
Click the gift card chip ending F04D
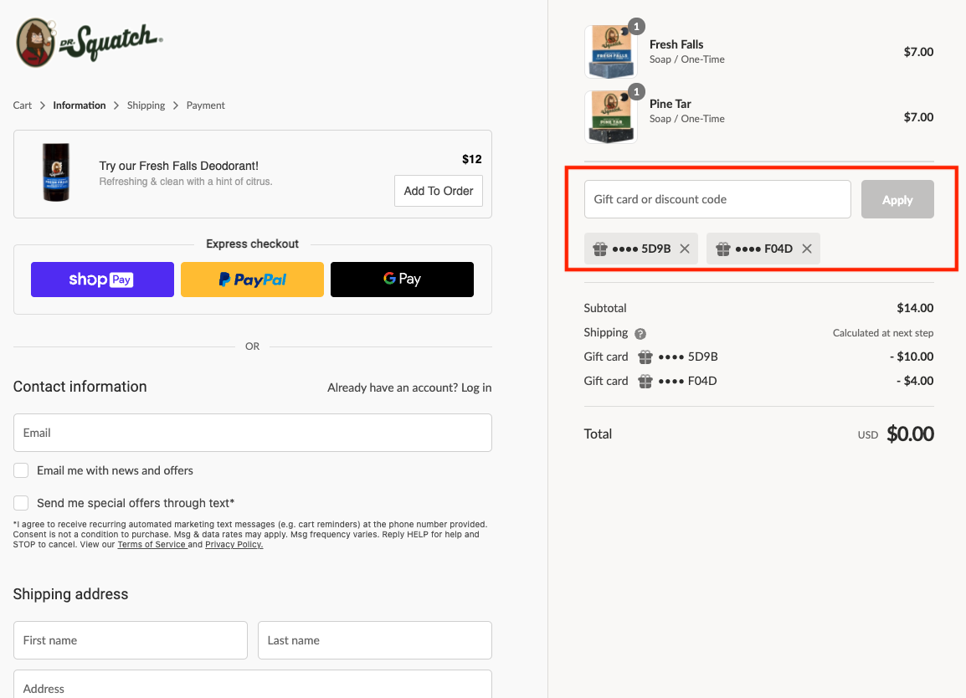pos(763,249)
